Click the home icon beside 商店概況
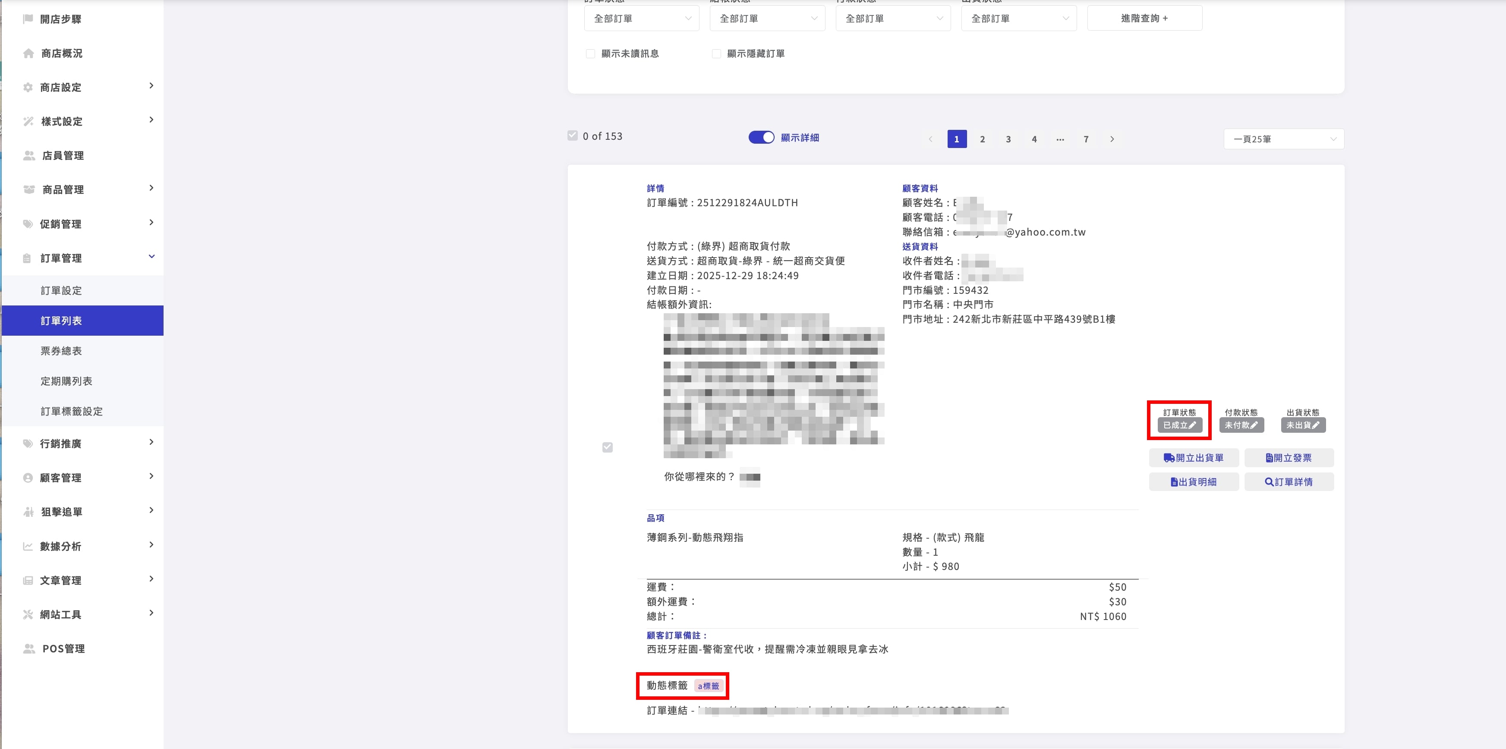The height and width of the screenshot is (749, 1506). click(28, 53)
